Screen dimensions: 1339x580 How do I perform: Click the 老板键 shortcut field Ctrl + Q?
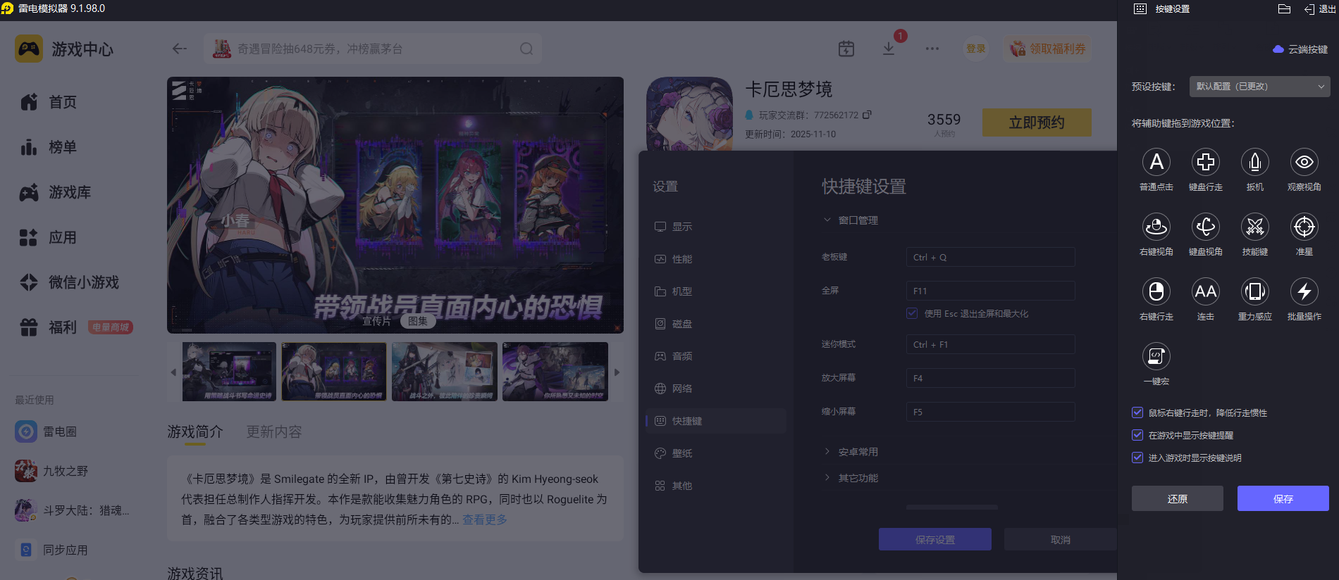pos(990,257)
